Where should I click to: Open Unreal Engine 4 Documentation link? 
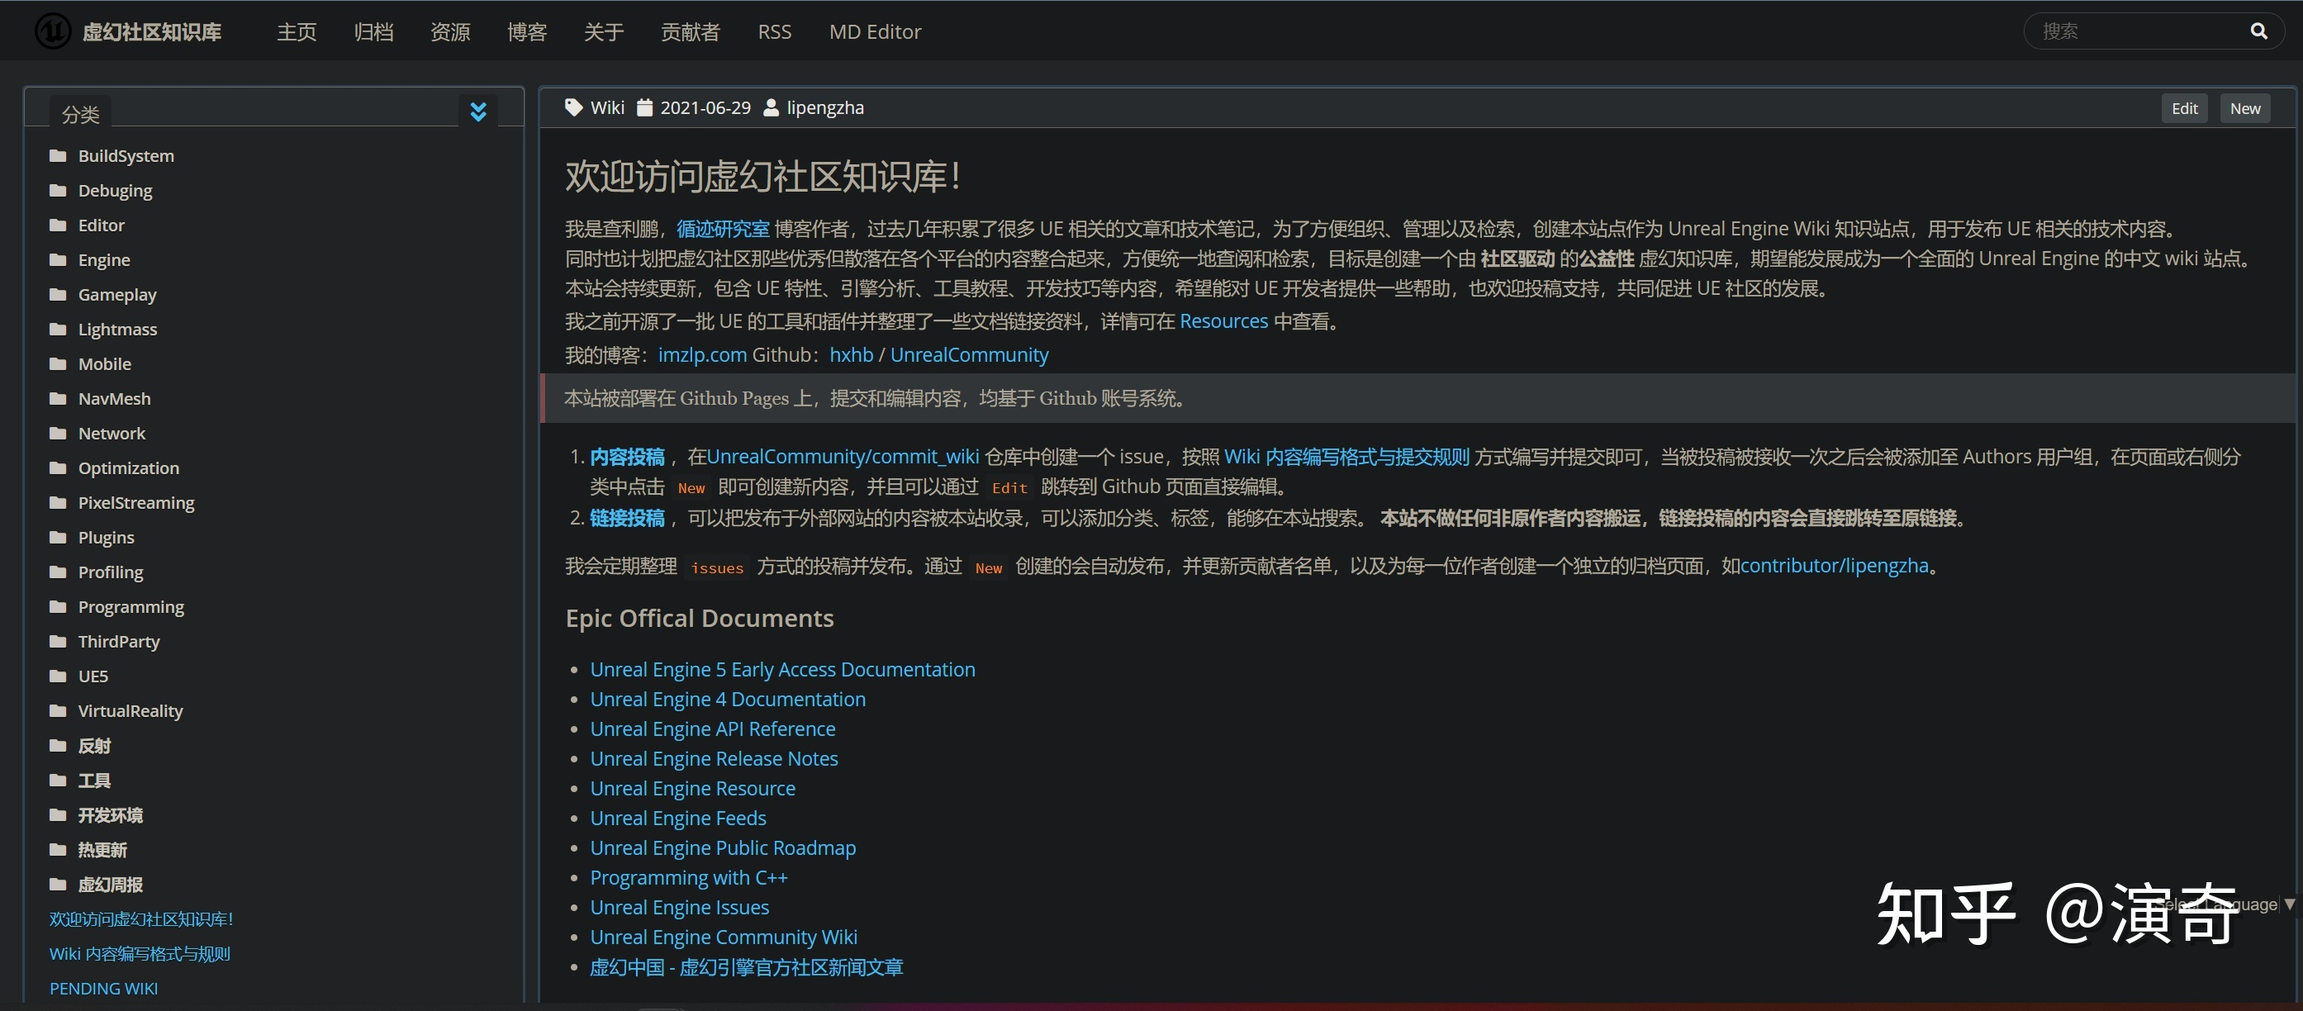pos(728,699)
